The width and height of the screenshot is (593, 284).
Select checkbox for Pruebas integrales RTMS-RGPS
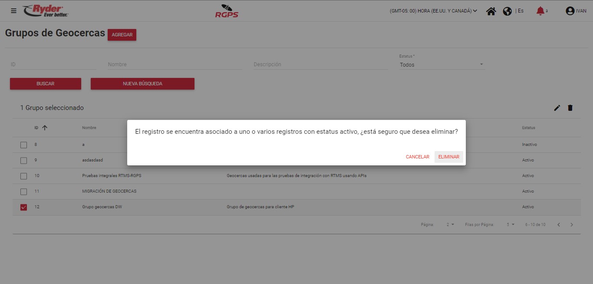pos(24,176)
